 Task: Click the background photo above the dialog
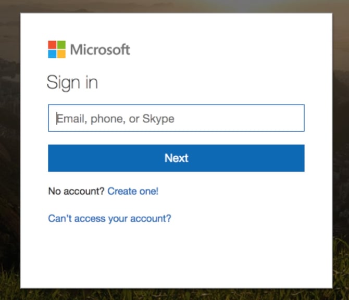coord(174,5)
